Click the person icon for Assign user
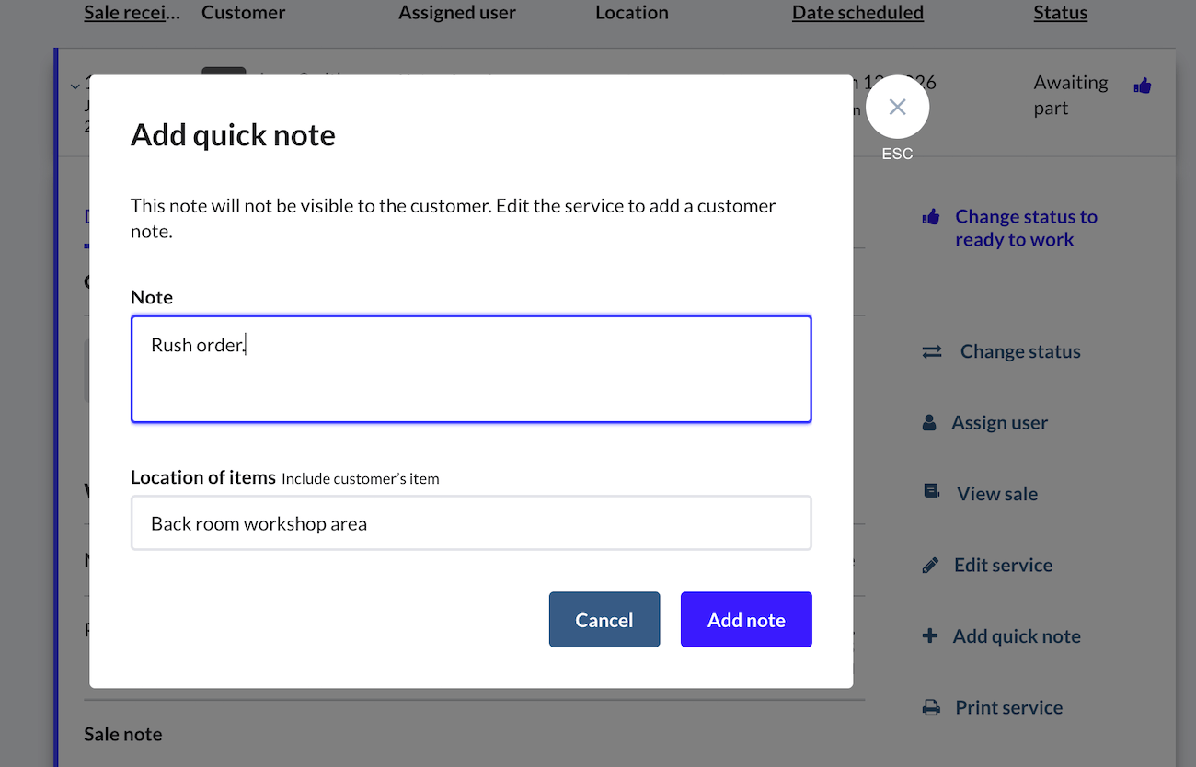The height and width of the screenshot is (767, 1196). 929,423
